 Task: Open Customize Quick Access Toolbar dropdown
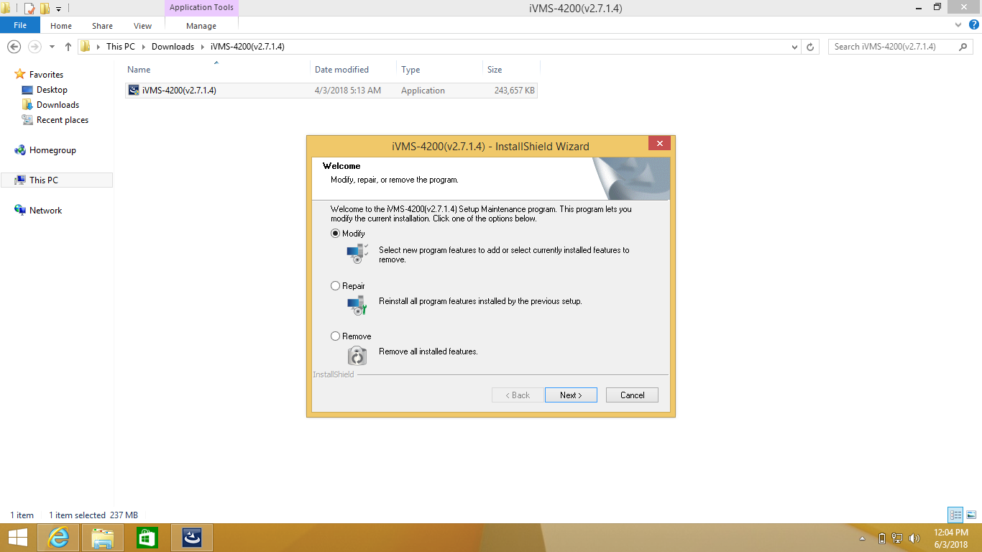click(x=59, y=9)
